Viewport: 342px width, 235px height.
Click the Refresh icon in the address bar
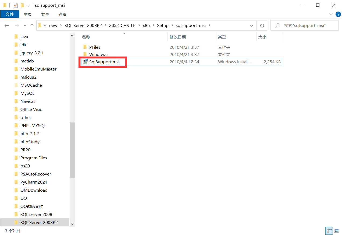262,25
